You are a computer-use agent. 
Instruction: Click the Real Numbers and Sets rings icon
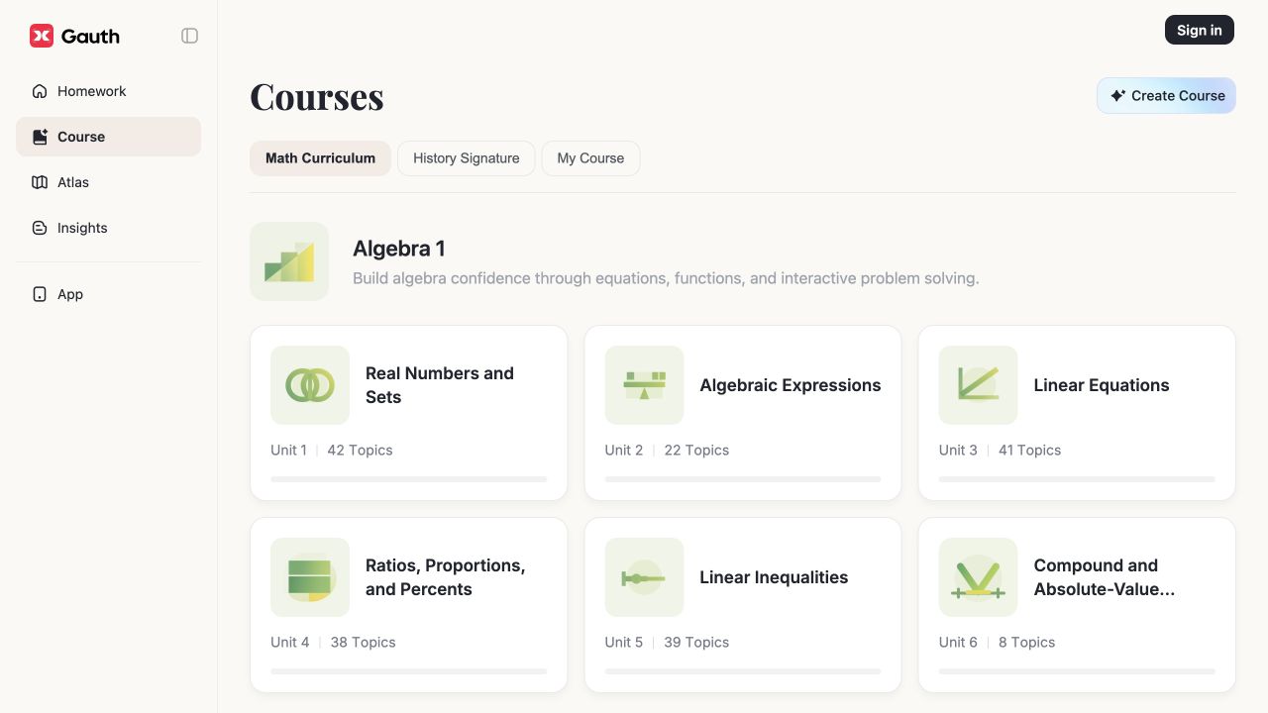[x=310, y=385]
